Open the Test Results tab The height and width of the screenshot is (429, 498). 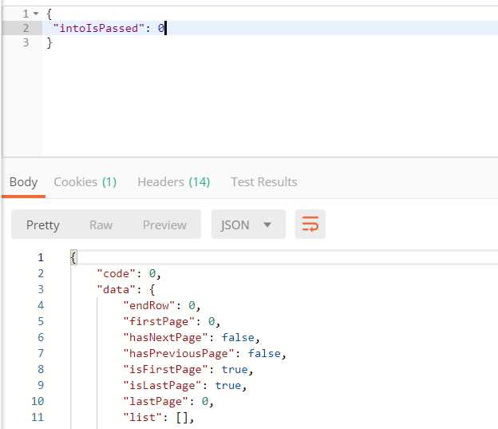(264, 182)
